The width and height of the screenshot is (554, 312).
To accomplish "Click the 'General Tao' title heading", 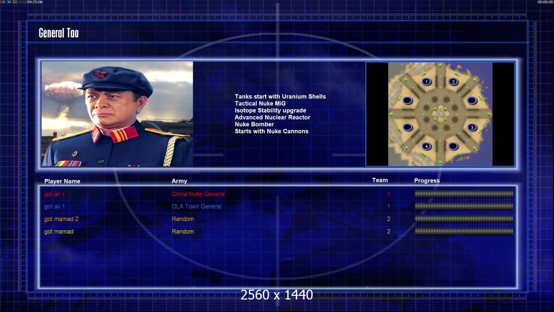I will [59, 33].
